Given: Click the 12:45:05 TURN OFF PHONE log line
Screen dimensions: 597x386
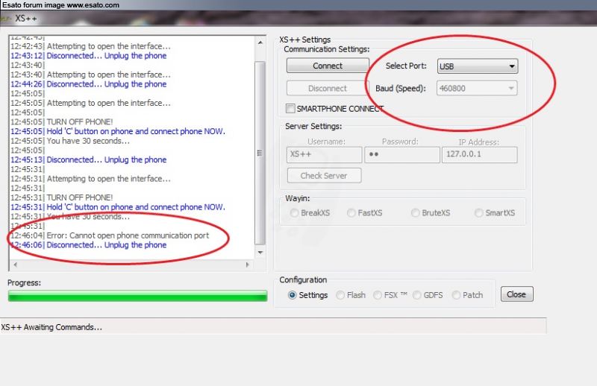Looking at the screenshot, I should (62, 121).
